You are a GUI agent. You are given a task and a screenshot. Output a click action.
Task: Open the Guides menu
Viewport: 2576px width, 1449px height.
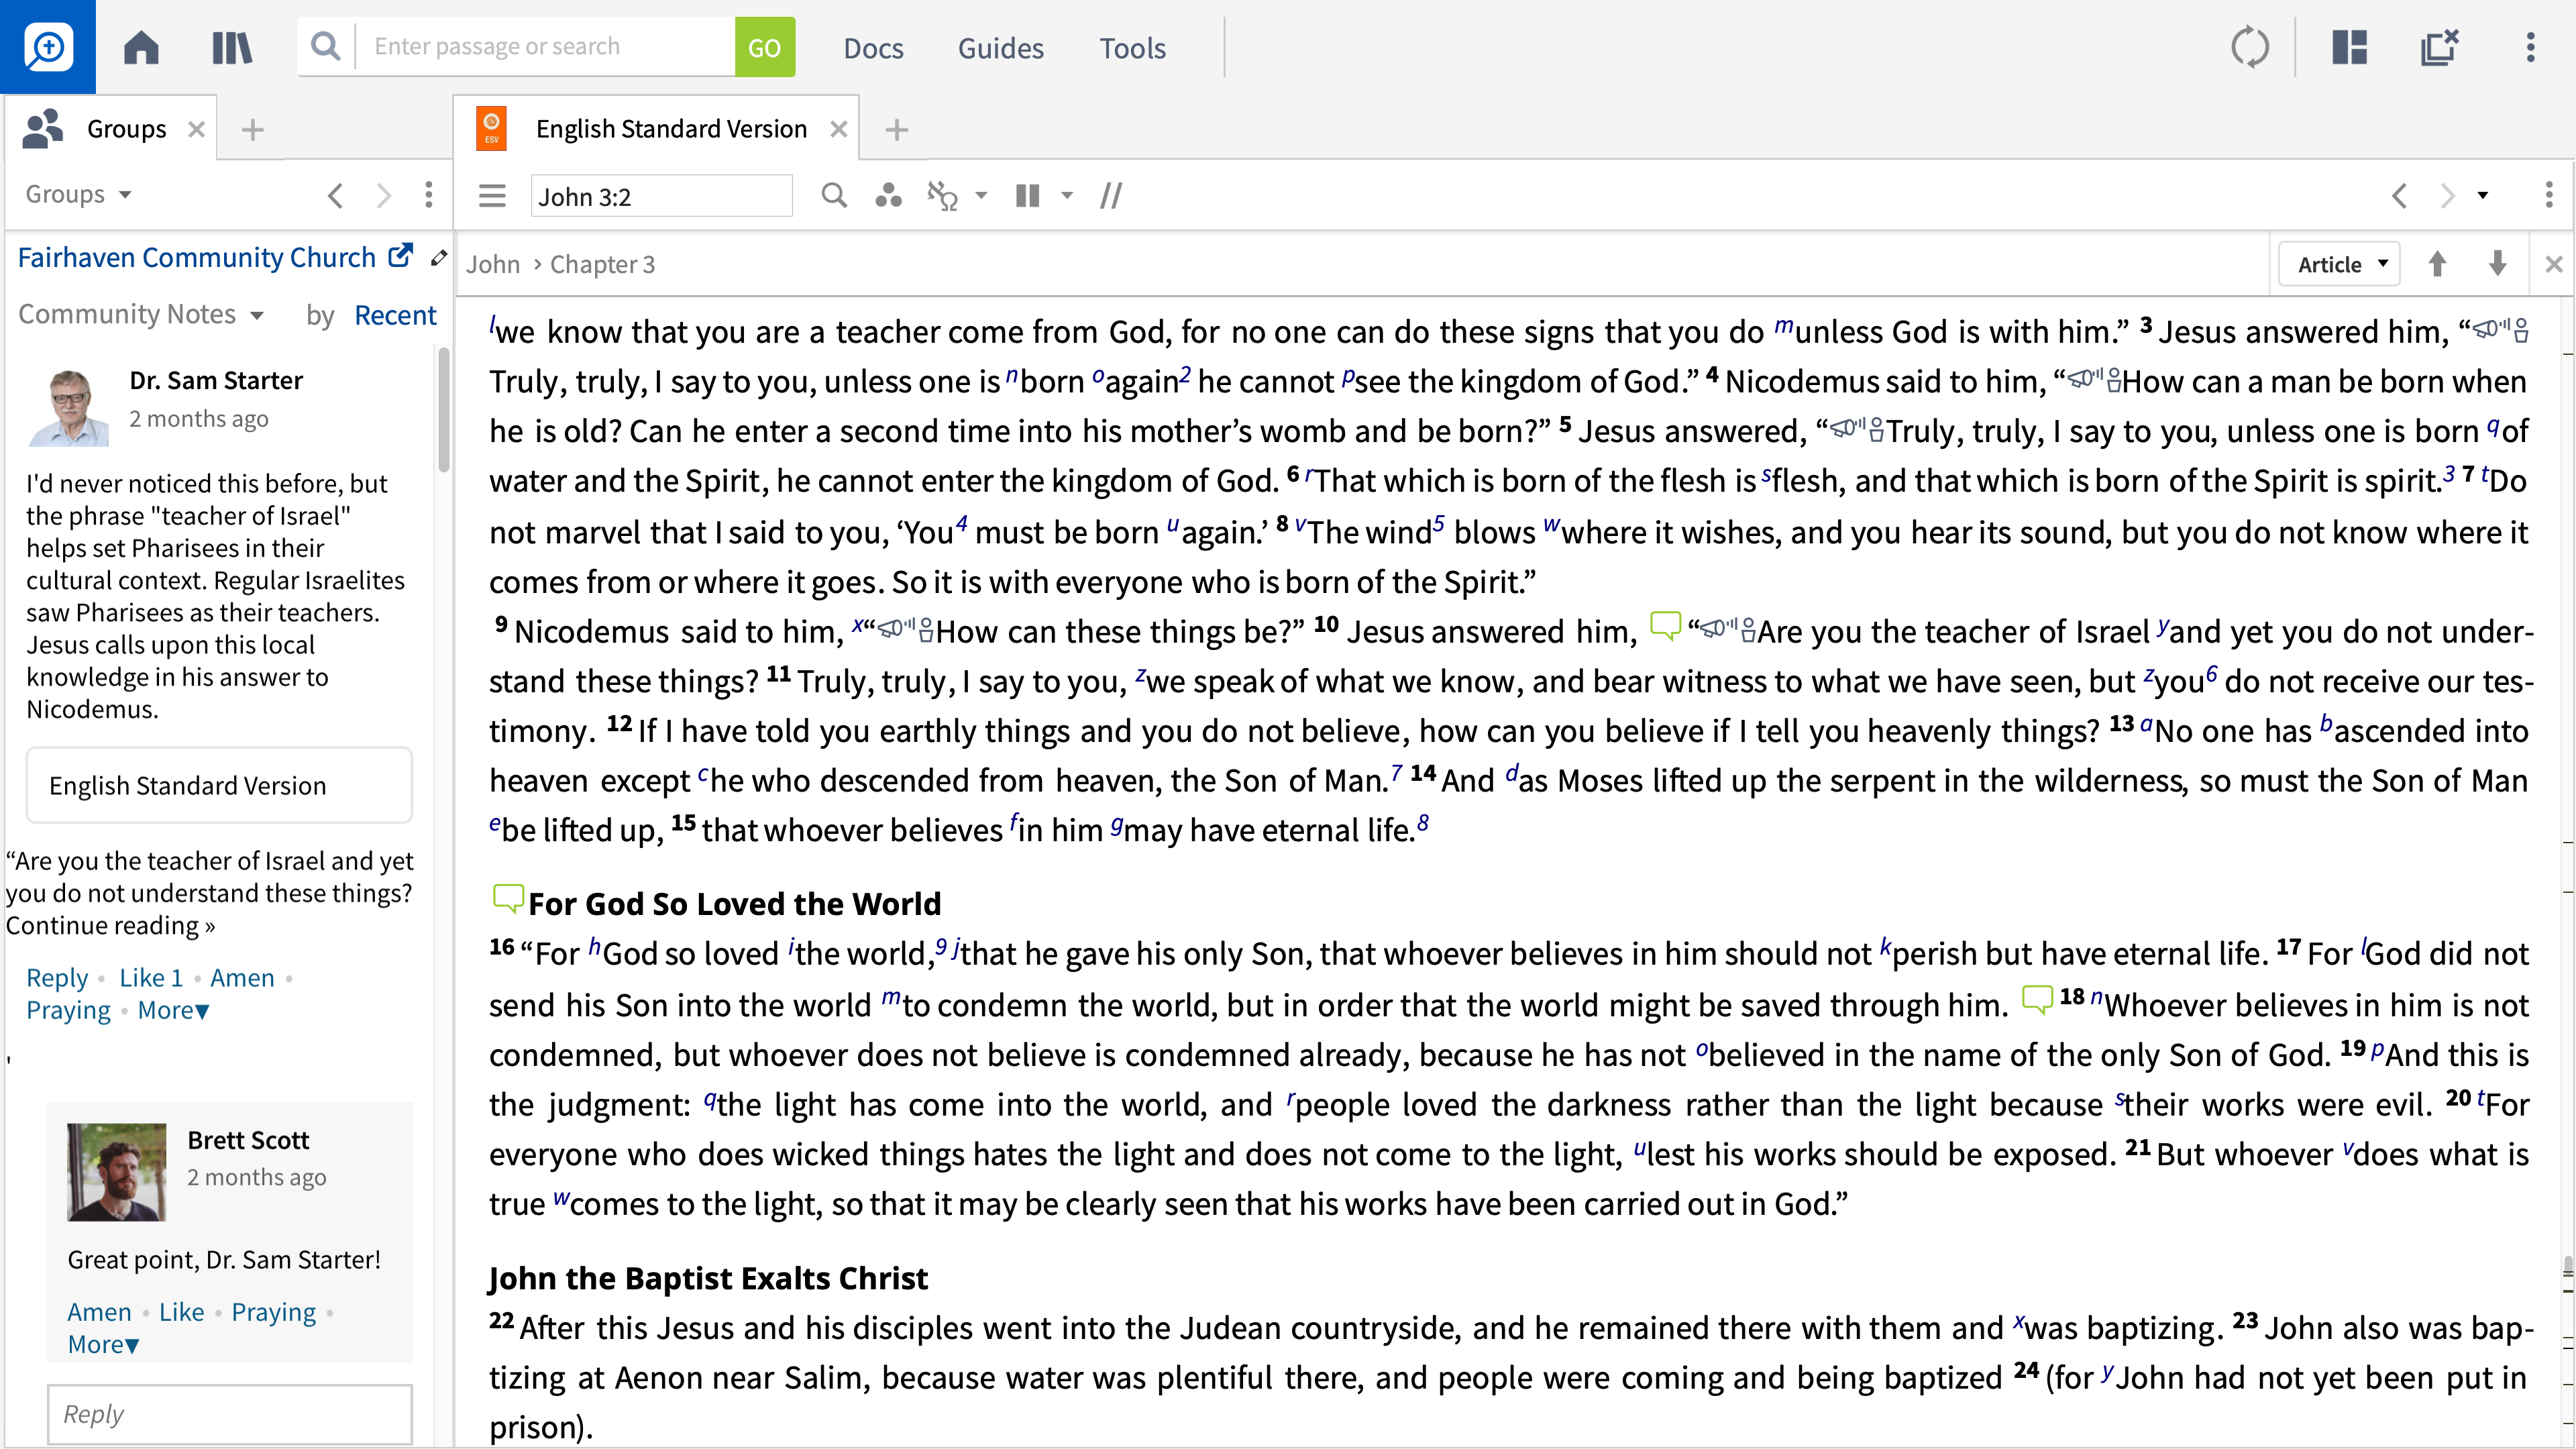point(1000,48)
